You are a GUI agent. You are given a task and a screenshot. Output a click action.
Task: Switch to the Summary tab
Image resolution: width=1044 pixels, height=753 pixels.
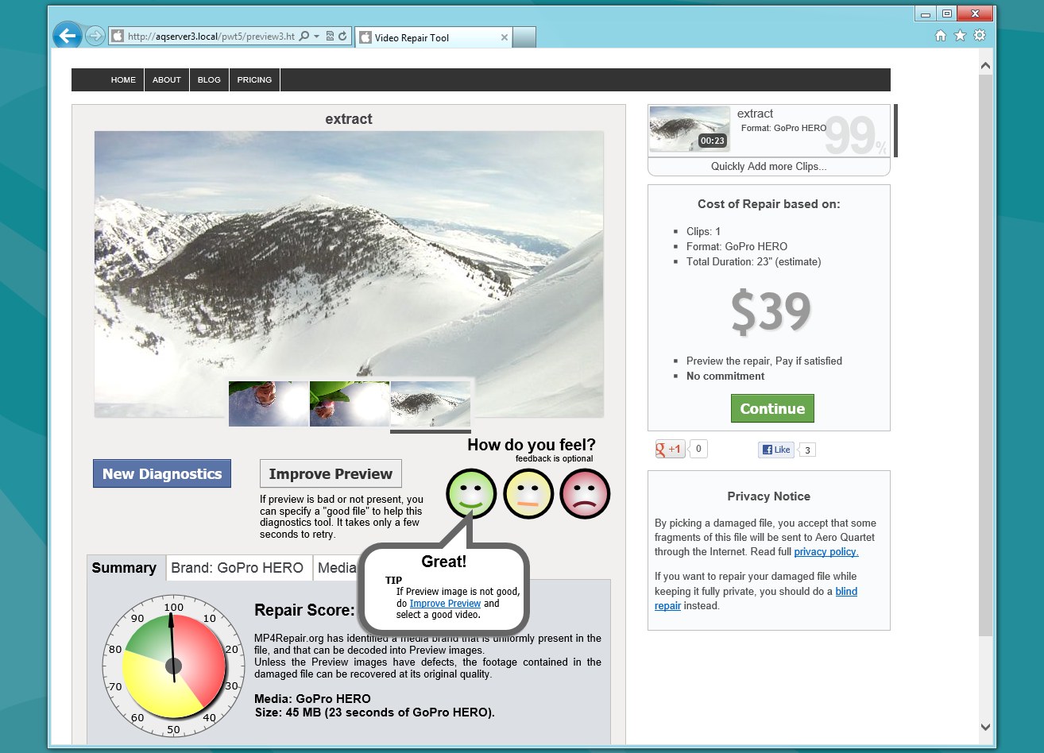124,568
